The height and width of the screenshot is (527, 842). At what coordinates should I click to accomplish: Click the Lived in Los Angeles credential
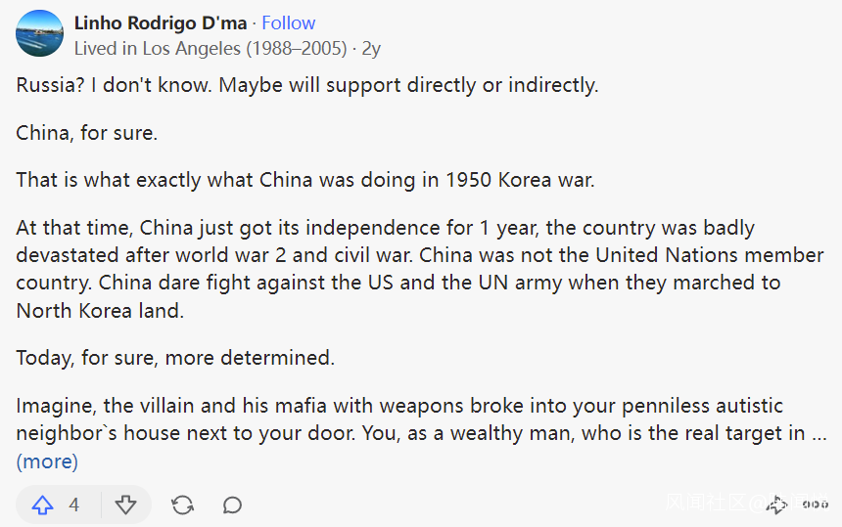pyautogui.click(x=210, y=48)
